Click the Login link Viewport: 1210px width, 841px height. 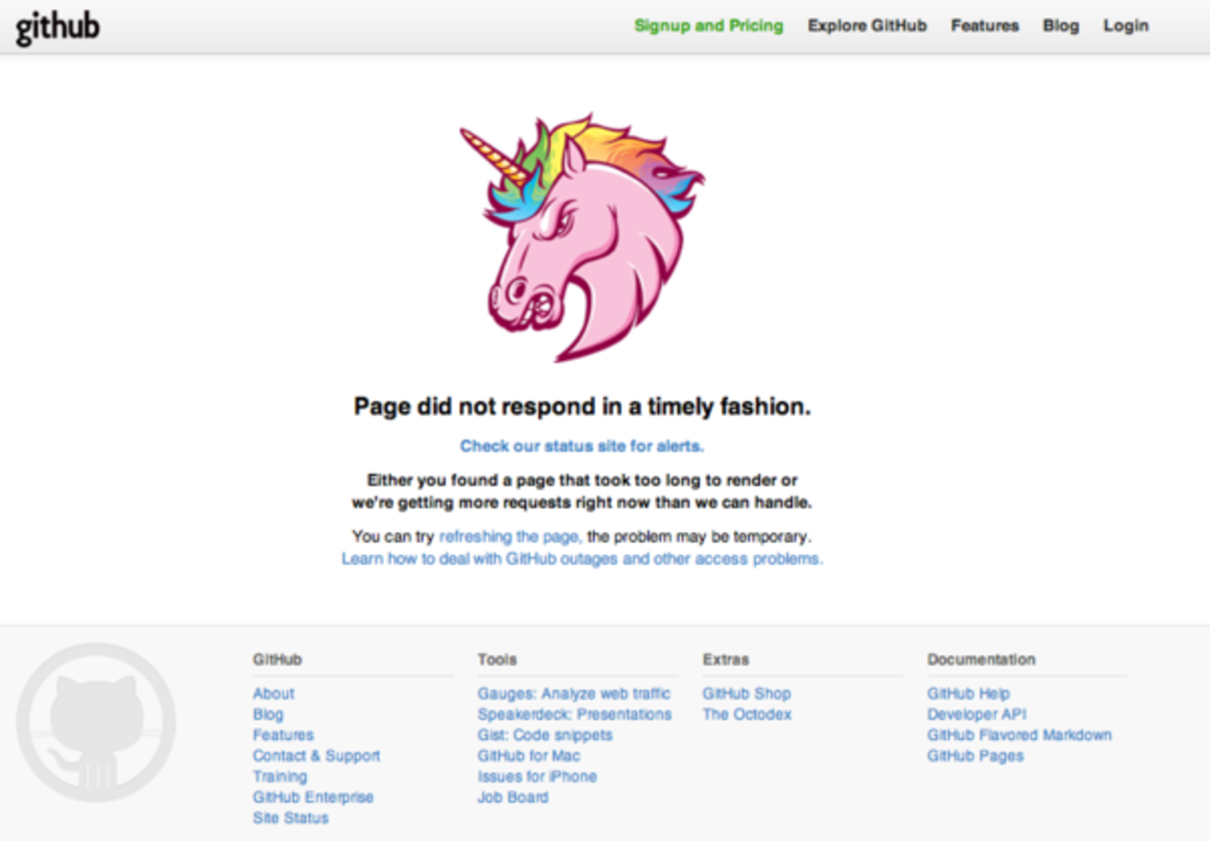click(x=1125, y=26)
